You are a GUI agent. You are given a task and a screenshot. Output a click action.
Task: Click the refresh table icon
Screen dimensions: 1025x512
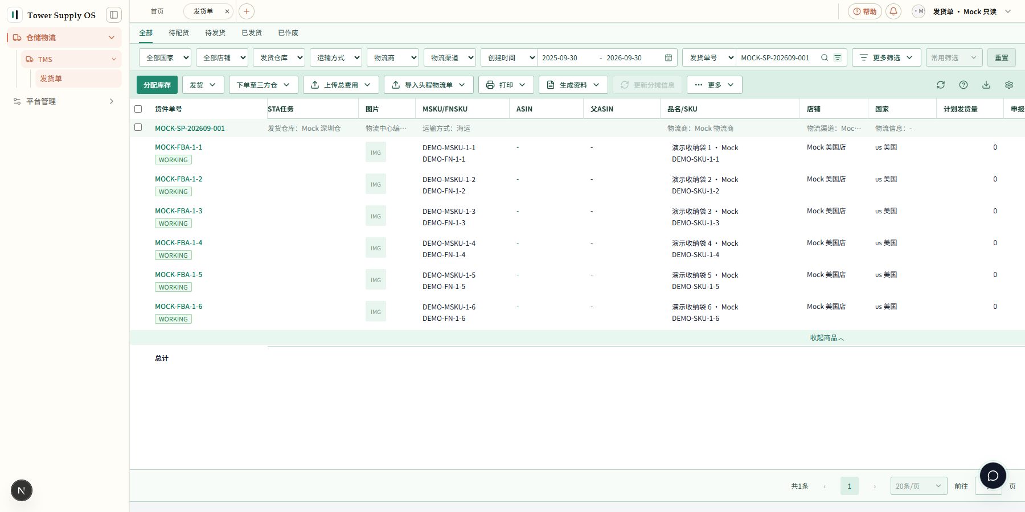click(x=941, y=85)
